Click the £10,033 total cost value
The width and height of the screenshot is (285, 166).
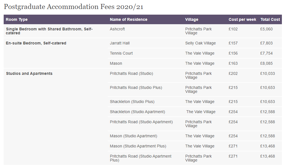coord(268,74)
